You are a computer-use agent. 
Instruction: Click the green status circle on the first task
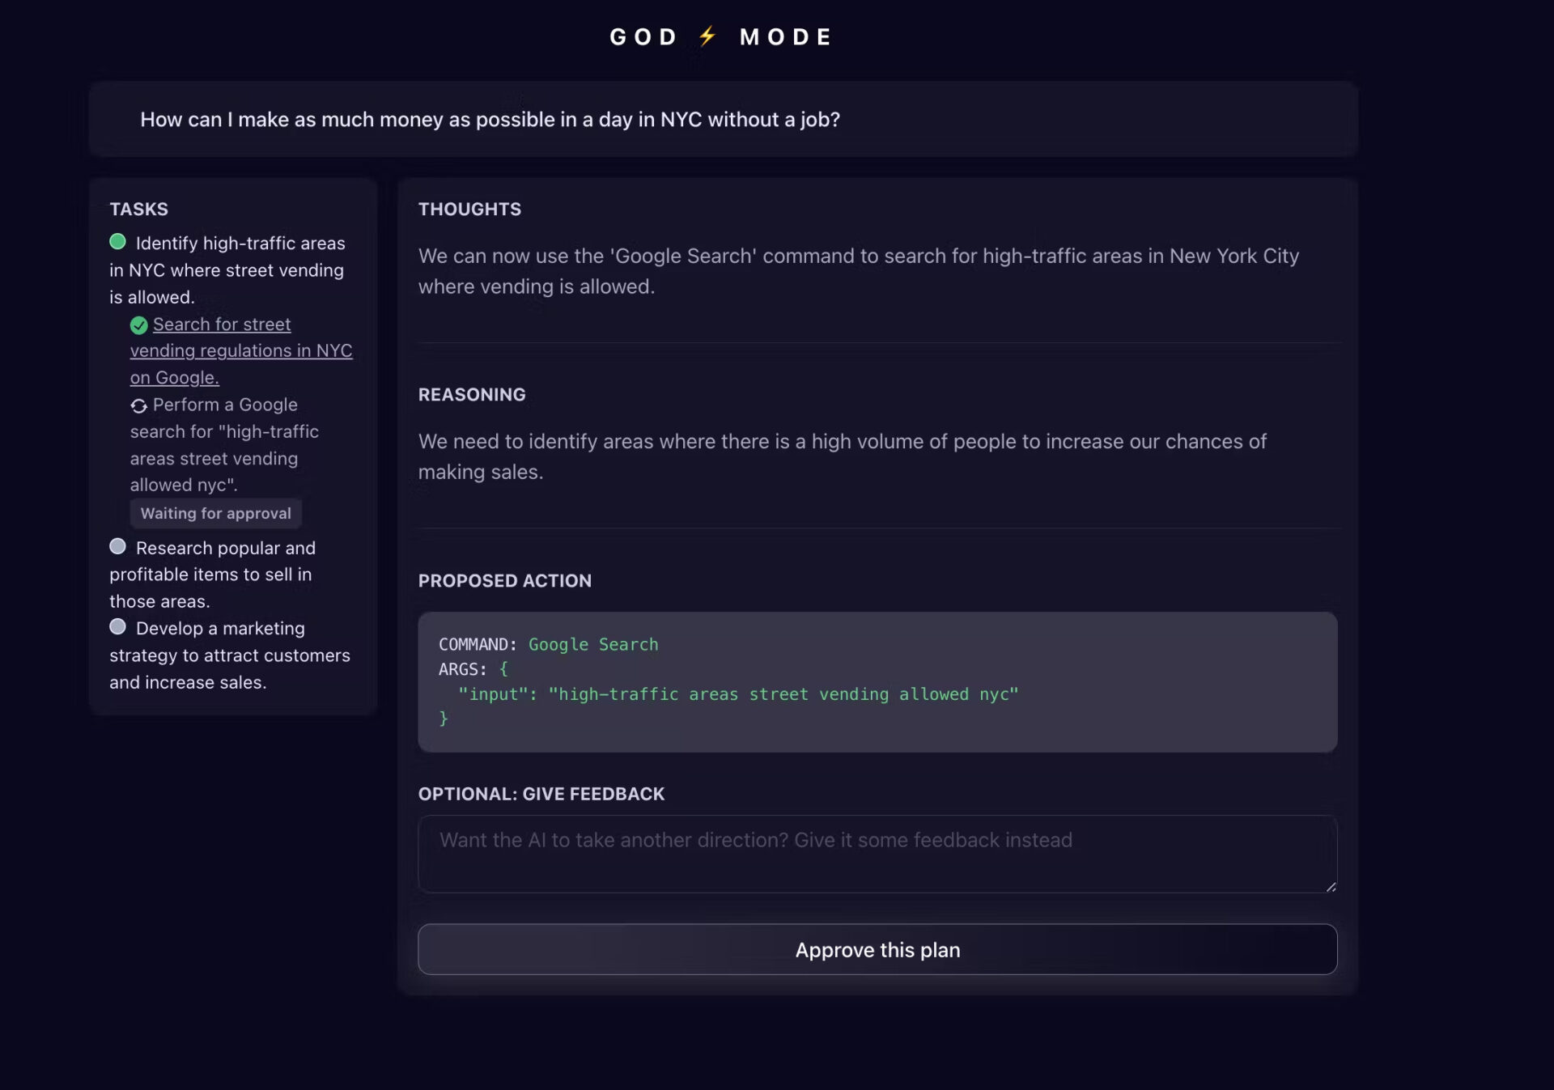(x=118, y=240)
